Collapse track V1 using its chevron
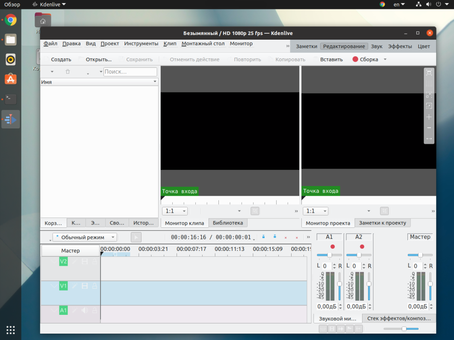454x340 pixels. click(x=54, y=286)
